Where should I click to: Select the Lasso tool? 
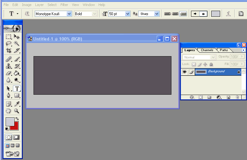(9, 44)
